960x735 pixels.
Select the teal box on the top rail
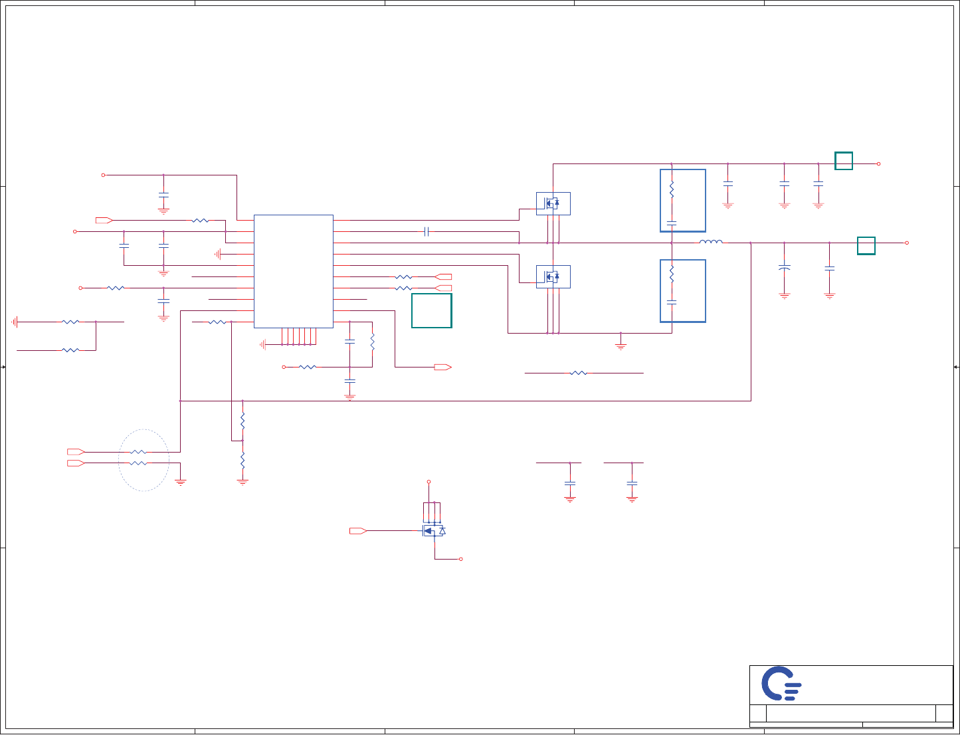pyautogui.click(x=844, y=161)
